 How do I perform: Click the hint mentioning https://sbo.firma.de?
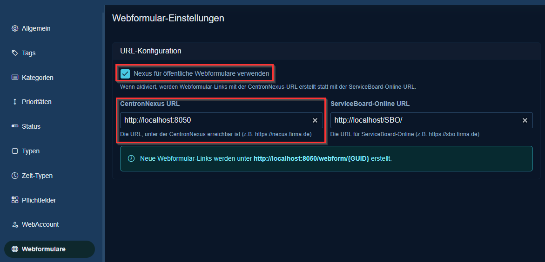[x=405, y=134]
